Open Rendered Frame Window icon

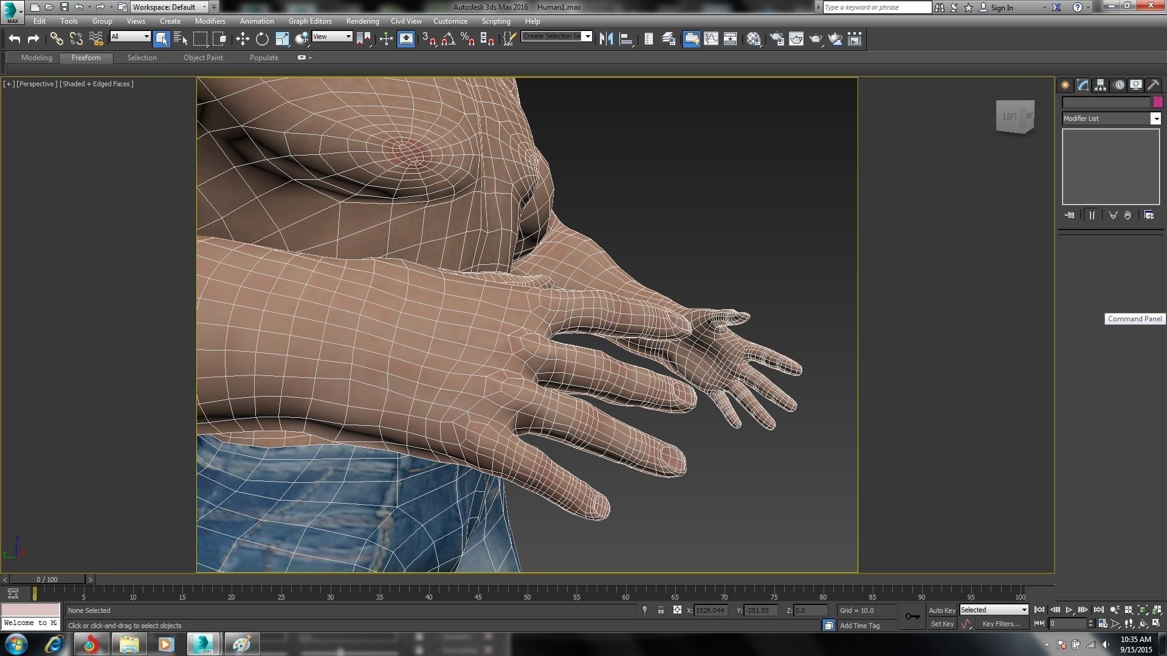coord(796,39)
